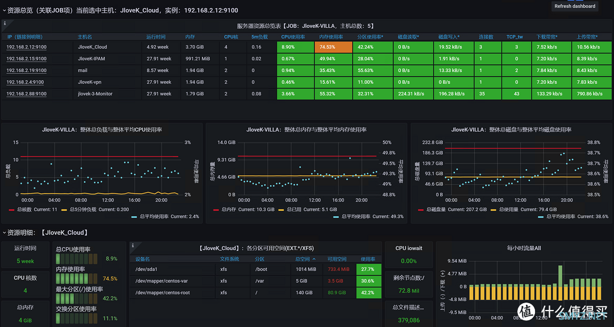614x327 pixels.
Task: Open the 整体总负载与整体平均CPU使用率 panel menu
Action: tap(102, 129)
